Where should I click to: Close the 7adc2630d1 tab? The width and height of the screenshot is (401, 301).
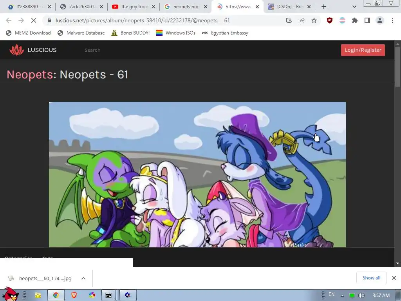(101, 7)
